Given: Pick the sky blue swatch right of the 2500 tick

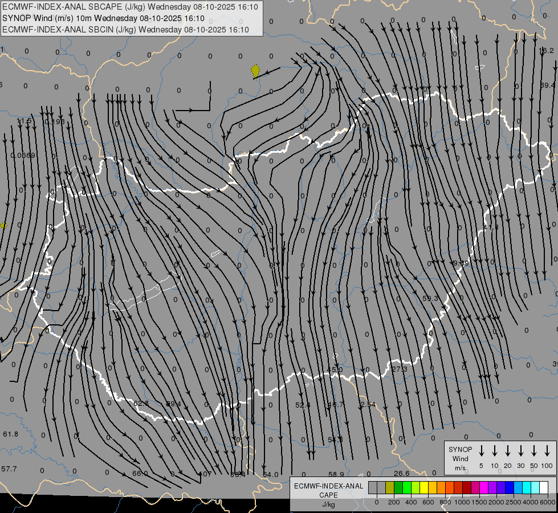Looking at the screenshot, I should pyautogui.click(x=518, y=488).
